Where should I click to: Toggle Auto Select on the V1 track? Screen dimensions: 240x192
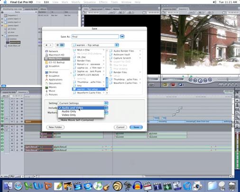22,122
